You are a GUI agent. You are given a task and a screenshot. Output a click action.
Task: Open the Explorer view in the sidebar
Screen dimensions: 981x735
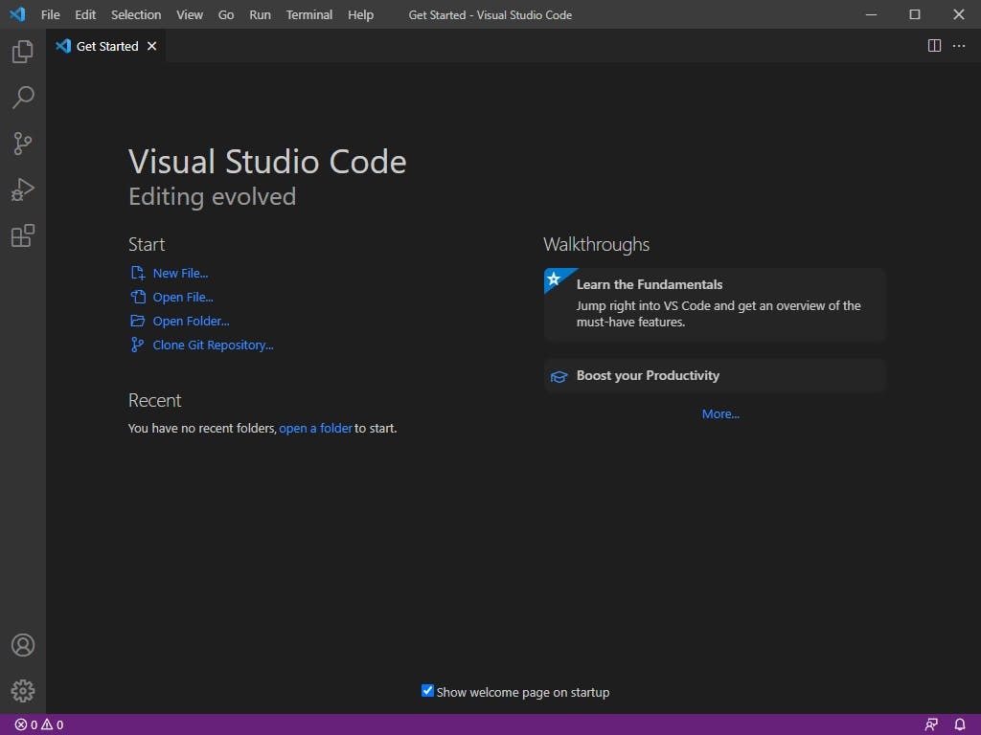22,52
